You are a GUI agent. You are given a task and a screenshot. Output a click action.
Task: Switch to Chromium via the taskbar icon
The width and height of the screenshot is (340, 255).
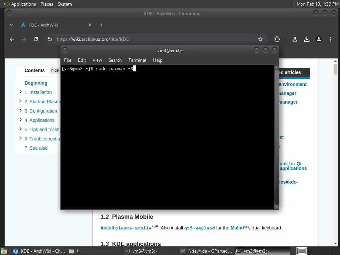click(39, 251)
